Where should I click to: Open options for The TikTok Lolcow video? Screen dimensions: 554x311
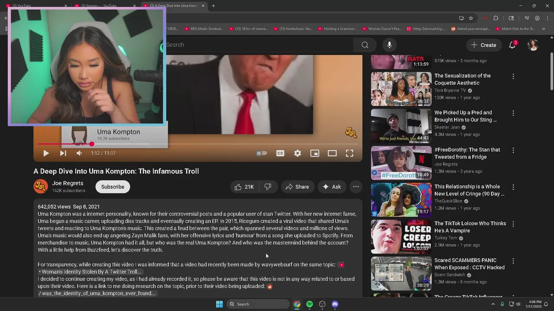pos(513,224)
